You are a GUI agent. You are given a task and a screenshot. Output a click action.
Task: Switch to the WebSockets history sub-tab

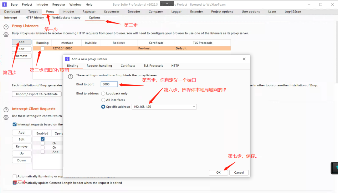(x=66, y=18)
